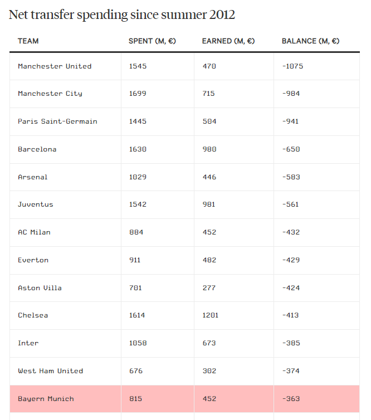Select Paris Saint-Germain in the table

point(57,121)
